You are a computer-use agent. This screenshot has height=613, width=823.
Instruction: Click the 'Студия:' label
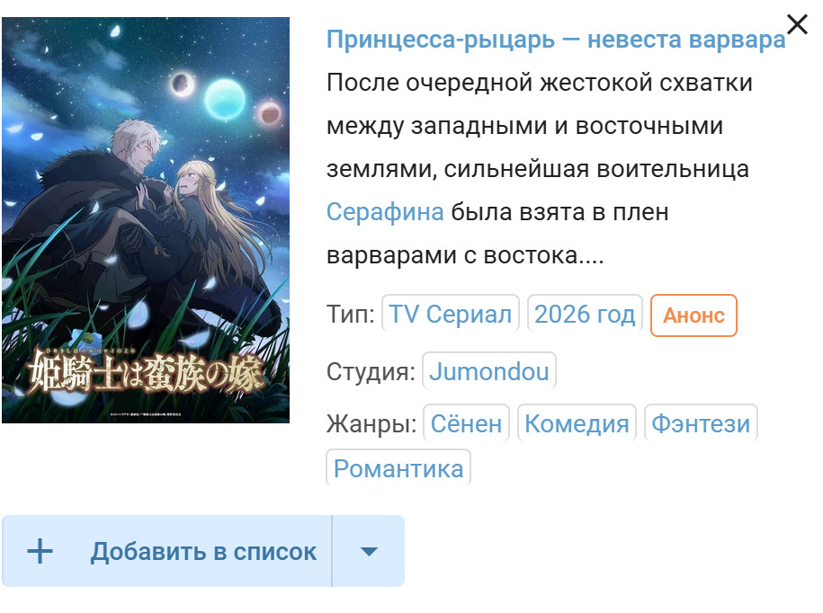[371, 372]
